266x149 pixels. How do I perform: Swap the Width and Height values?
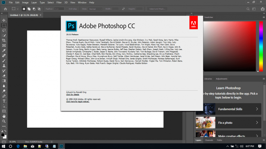123,9
